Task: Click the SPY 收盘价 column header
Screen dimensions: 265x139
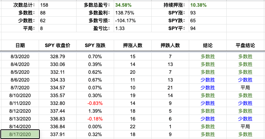Action: click(x=58, y=45)
